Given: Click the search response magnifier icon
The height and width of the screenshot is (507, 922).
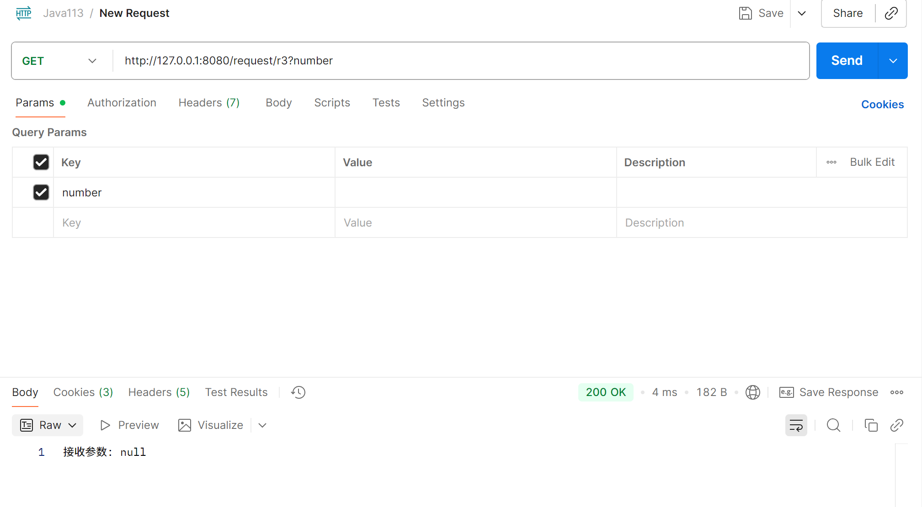Looking at the screenshot, I should (833, 425).
